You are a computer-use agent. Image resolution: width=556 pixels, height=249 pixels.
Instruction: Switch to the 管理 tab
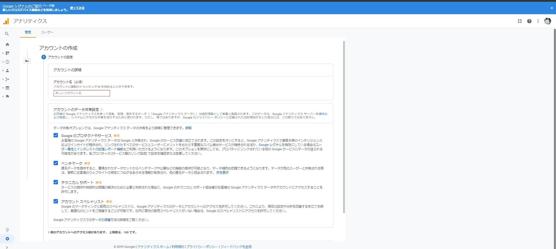pyautogui.click(x=28, y=32)
